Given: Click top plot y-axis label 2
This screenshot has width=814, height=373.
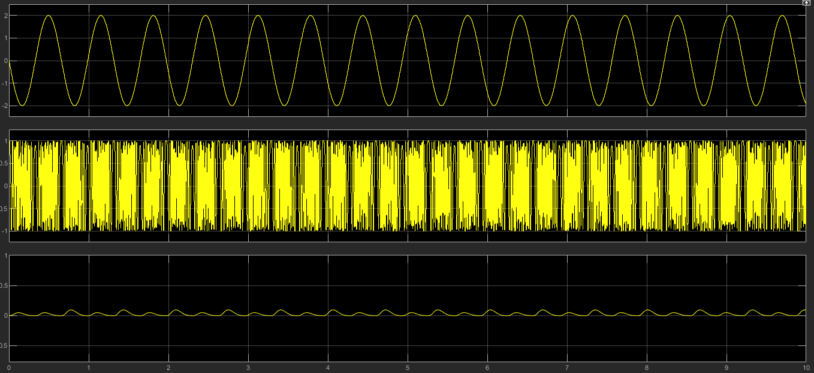Looking at the screenshot, I should click(x=5, y=16).
